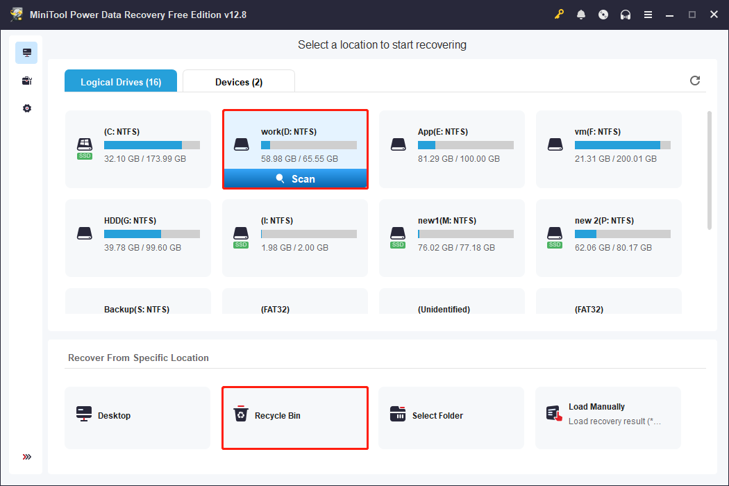Open the Select Folder recovery option
Image resolution: width=729 pixels, height=486 pixels.
451,417
